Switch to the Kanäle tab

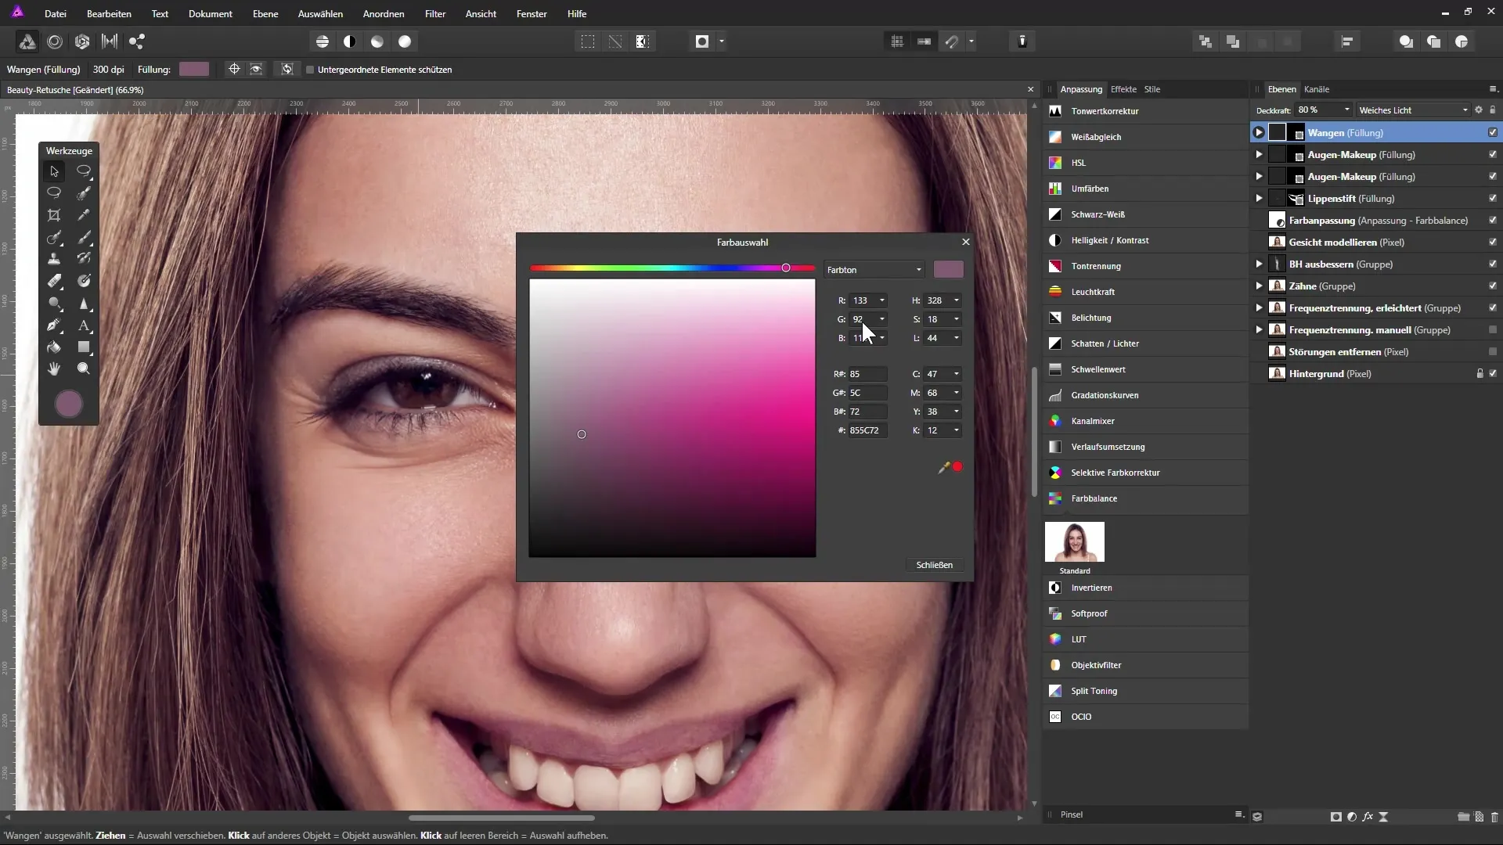(1317, 89)
